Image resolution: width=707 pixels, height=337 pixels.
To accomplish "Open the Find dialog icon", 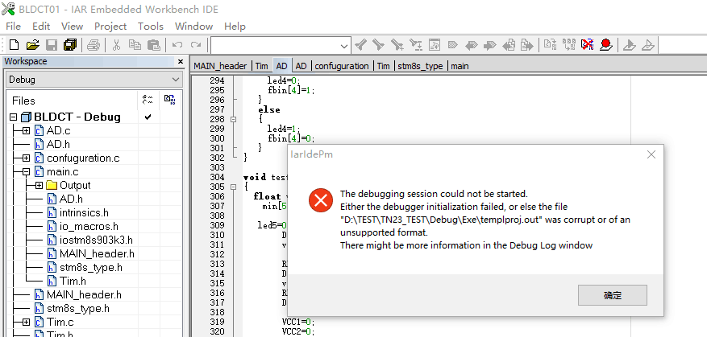I will pyautogui.click(x=397, y=45).
